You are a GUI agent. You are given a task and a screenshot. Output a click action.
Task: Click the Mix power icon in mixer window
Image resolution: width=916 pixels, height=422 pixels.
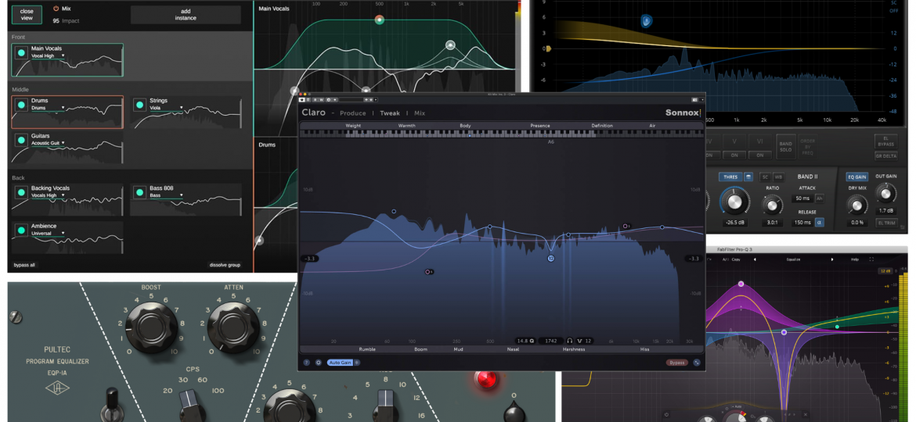click(x=56, y=9)
